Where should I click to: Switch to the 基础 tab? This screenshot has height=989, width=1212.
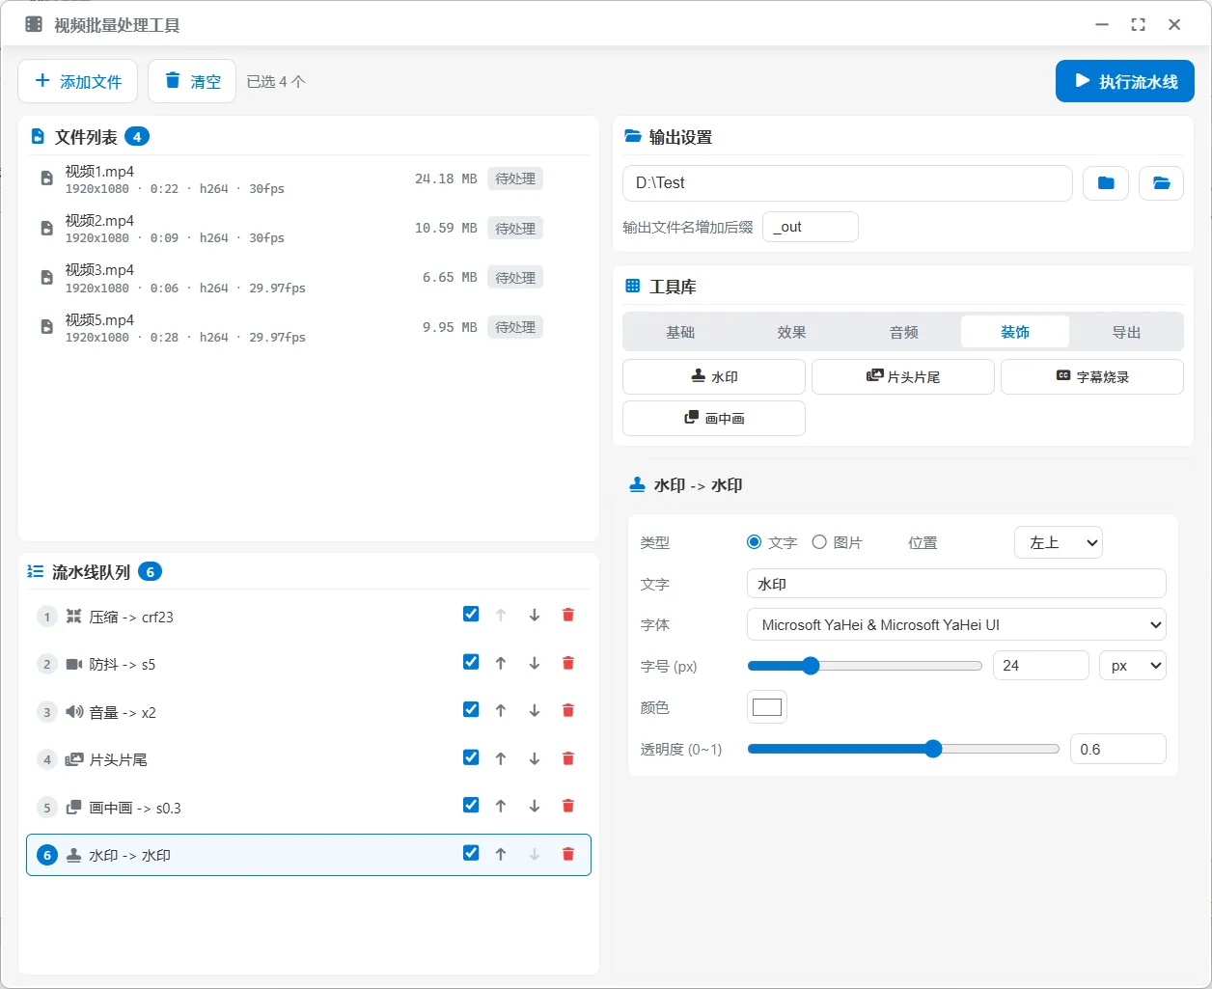click(680, 332)
